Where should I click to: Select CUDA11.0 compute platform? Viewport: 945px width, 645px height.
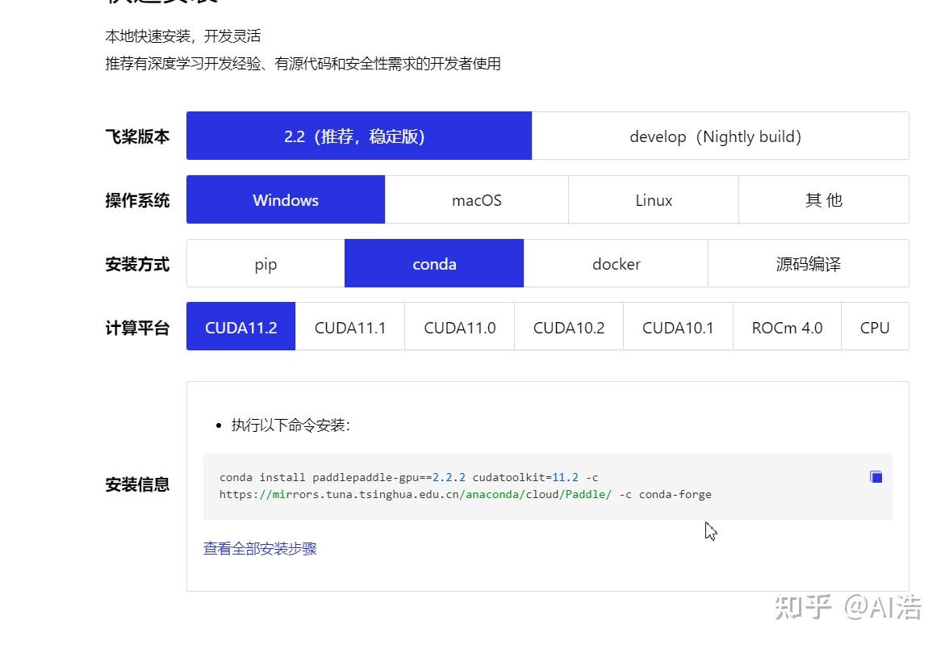(458, 326)
